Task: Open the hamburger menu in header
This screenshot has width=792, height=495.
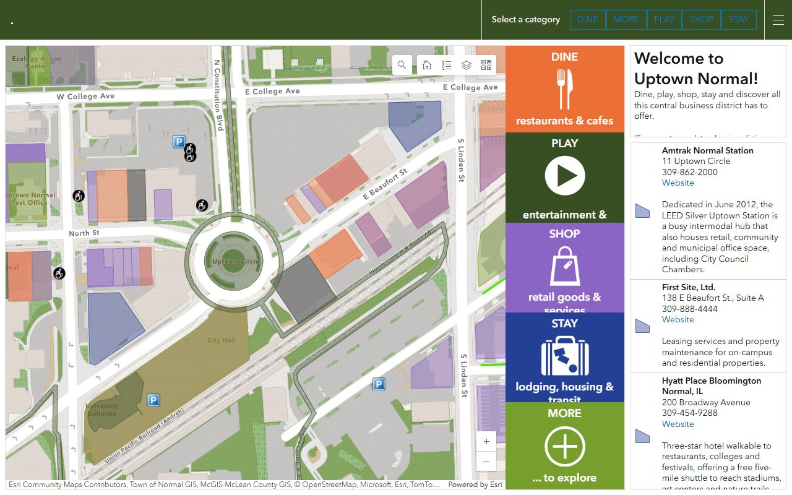Action: (x=778, y=20)
